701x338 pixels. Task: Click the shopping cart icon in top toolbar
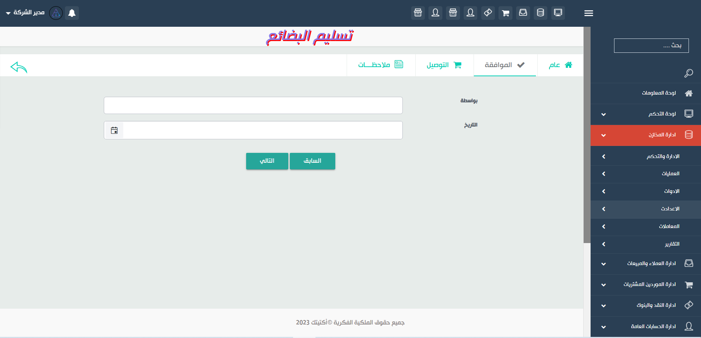coord(505,13)
